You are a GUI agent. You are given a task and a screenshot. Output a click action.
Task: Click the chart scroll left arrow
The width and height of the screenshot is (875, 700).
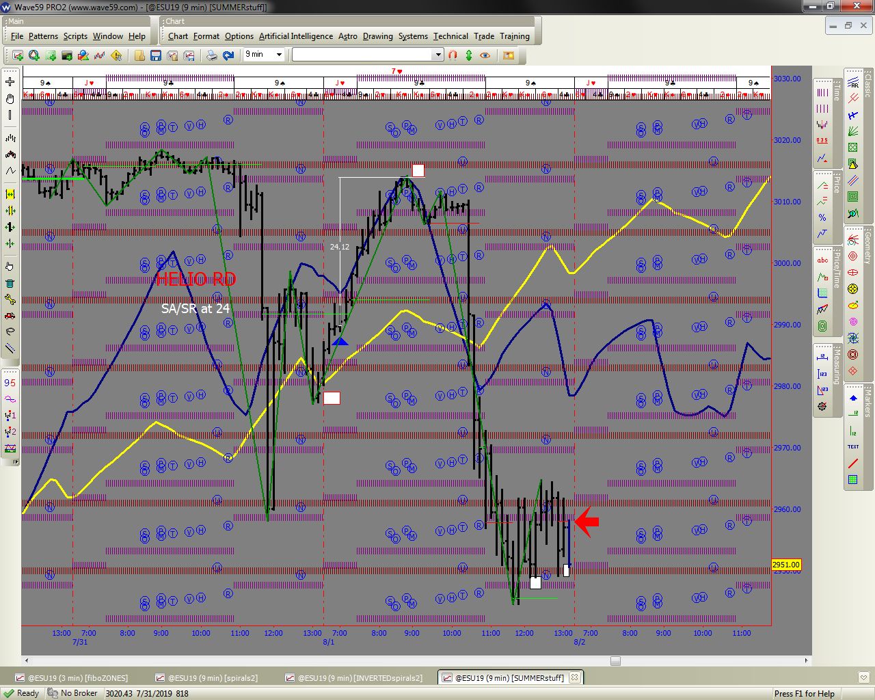(27, 661)
